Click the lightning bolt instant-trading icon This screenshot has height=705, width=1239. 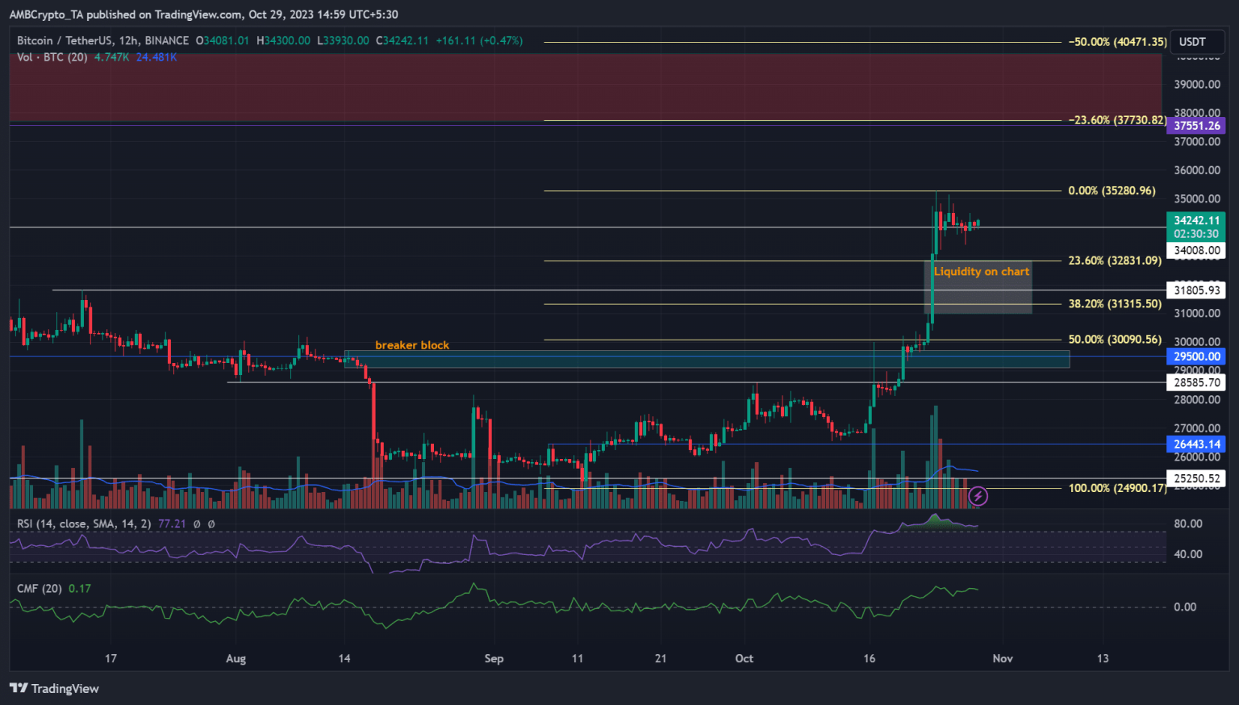[x=978, y=496]
